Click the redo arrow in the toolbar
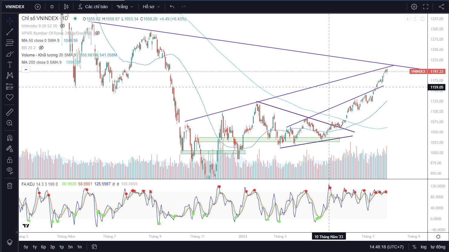Screen dimensions: 449x252 183,7
